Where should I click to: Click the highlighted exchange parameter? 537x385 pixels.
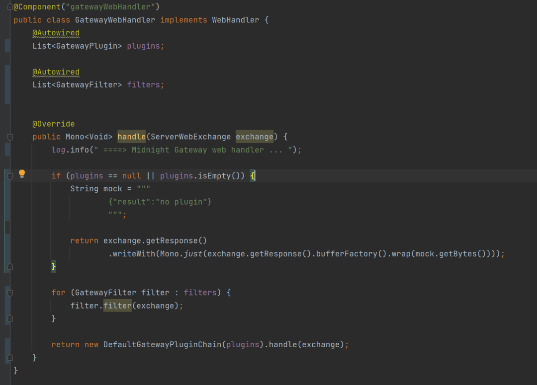[255, 137]
